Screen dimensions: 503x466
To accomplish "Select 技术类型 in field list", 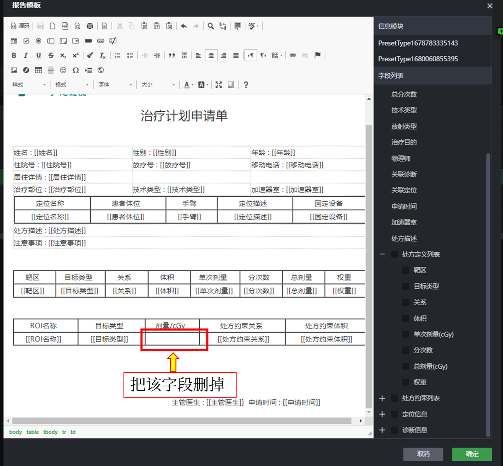I will click(x=404, y=110).
